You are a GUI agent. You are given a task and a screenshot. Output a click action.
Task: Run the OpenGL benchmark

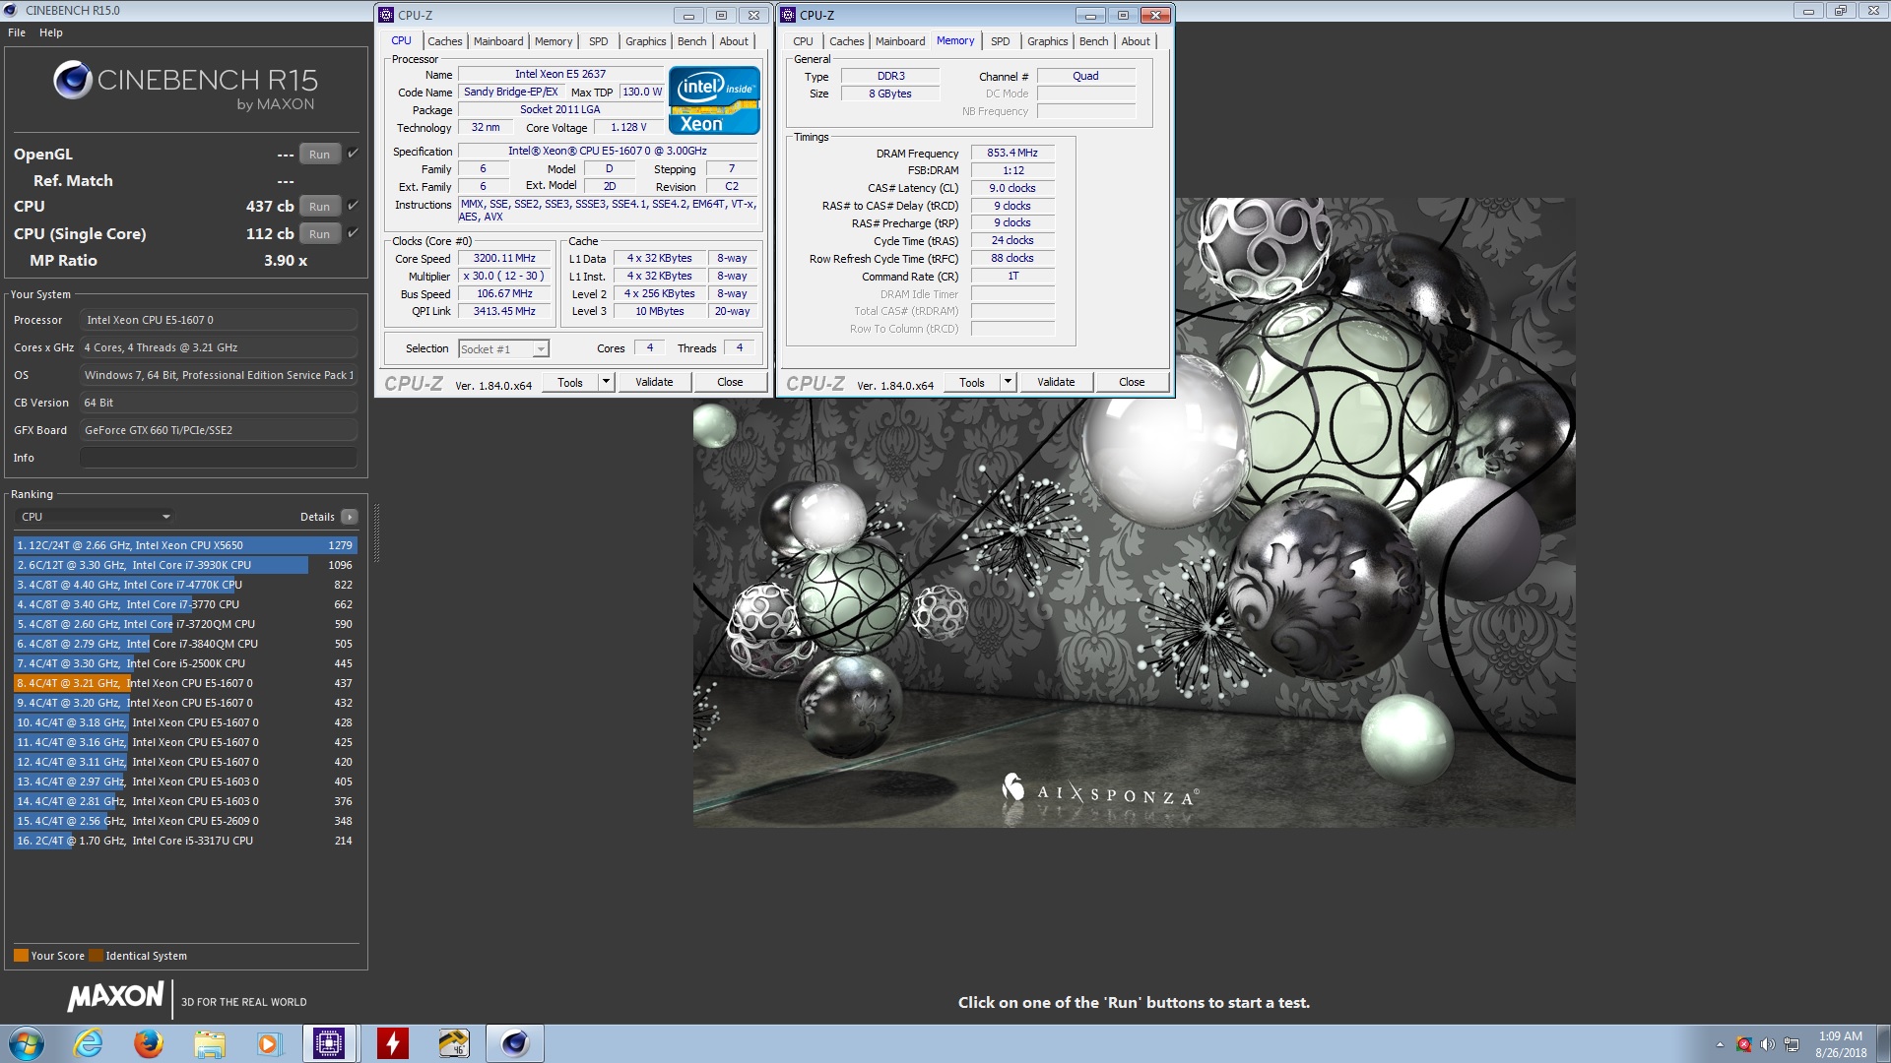click(x=319, y=155)
